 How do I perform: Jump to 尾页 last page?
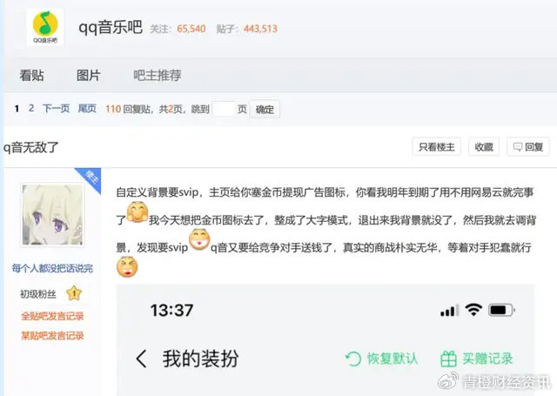(x=87, y=108)
